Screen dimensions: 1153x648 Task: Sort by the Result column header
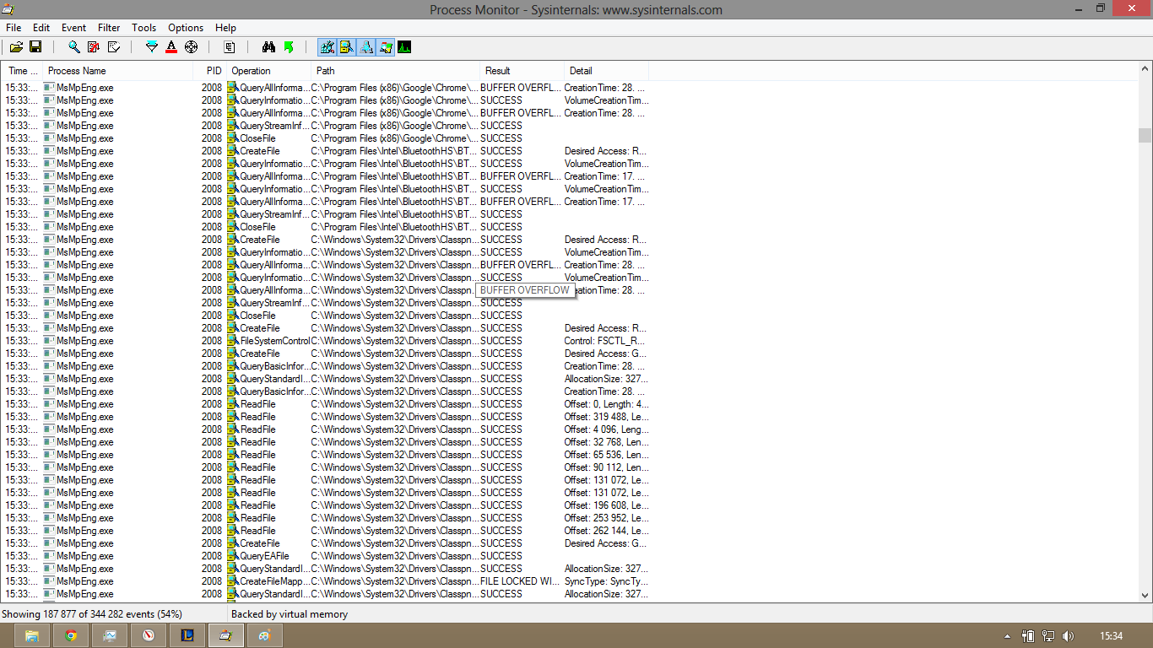[x=522, y=71]
